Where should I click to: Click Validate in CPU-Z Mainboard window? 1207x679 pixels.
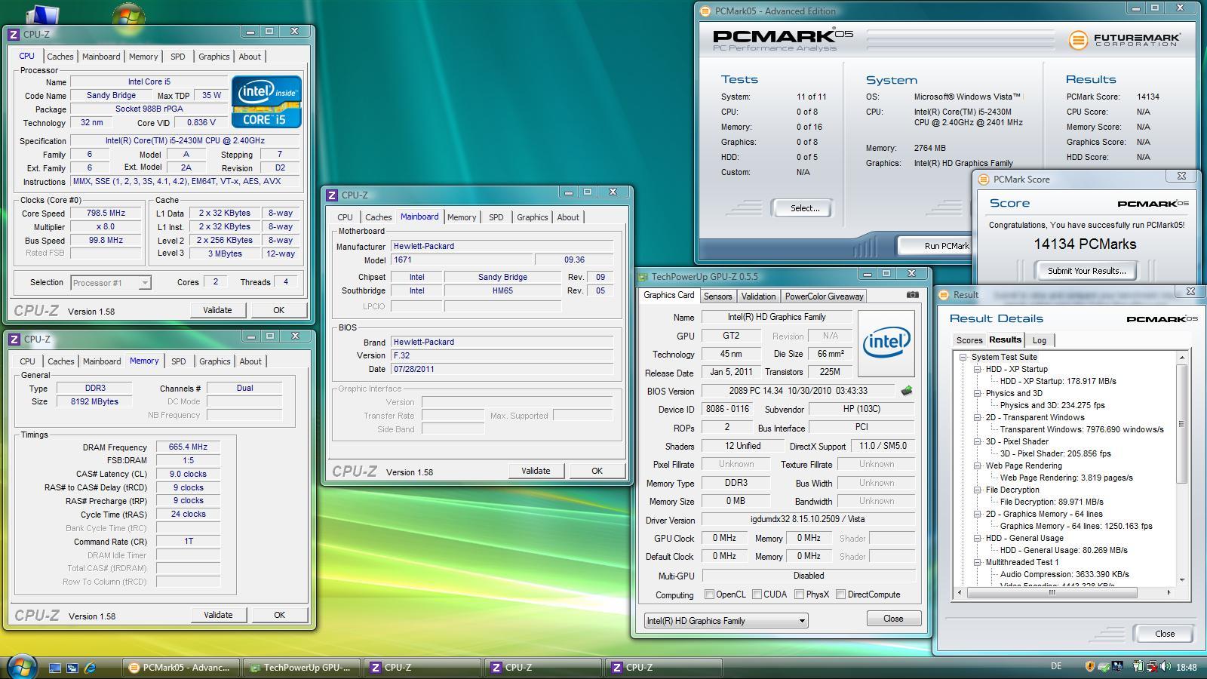[x=536, y=471]
